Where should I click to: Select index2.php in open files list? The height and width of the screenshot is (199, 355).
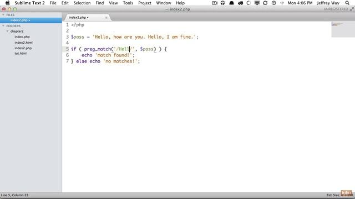[31, 20]
